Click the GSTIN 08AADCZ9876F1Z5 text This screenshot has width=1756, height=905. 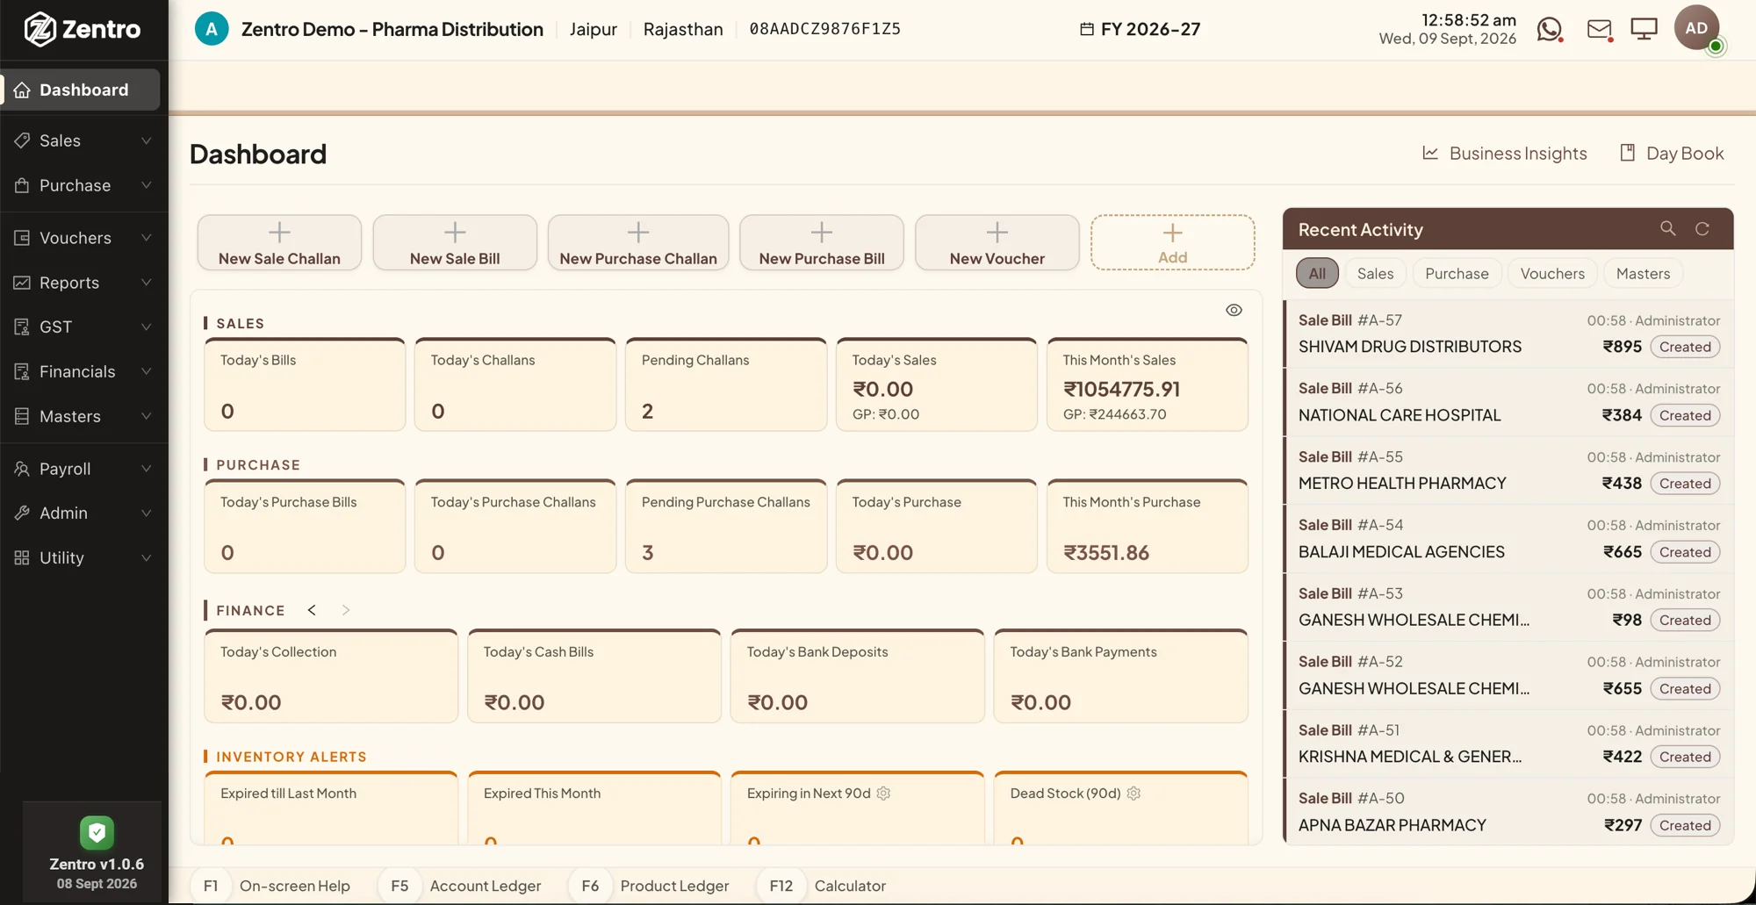click(x=824, y=29)
